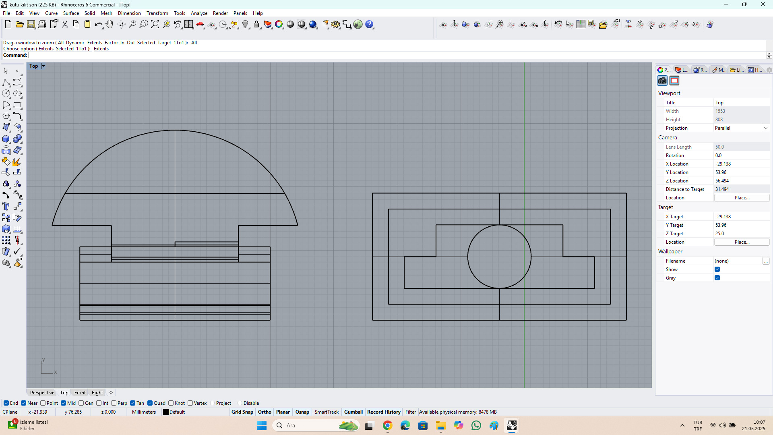Toggle the Mid osnap checkbox
Viewport: 773px width, 435px height.
(64, 403)
